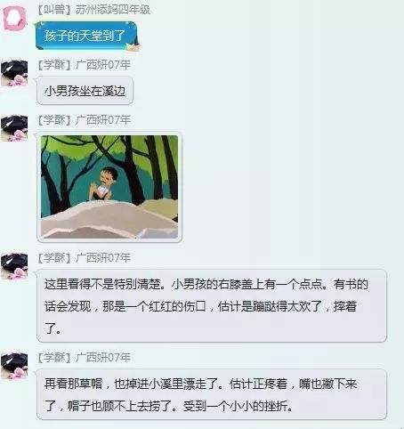
Task: Click the 广西妍07年 name above 小男孩坐在溪边
Action: pyautogui.click(x=103, y=65)
